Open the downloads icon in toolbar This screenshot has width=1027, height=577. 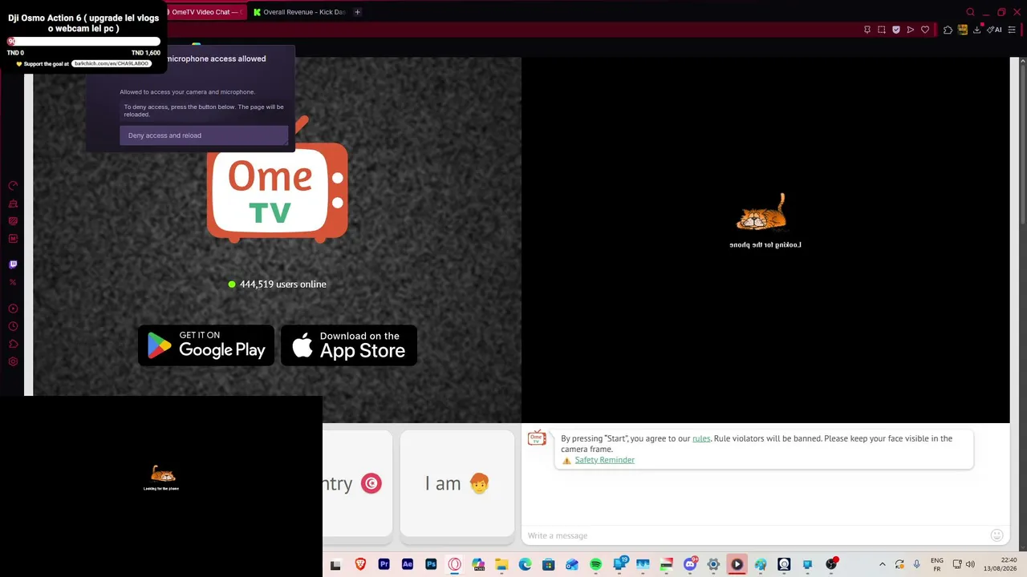[x=977, y=30]
